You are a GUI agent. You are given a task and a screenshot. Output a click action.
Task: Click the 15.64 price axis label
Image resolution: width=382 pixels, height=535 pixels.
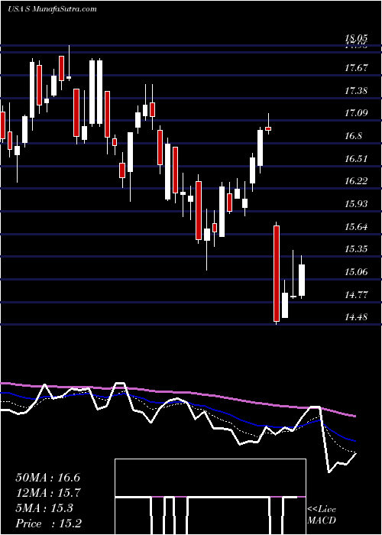(356, 226)
